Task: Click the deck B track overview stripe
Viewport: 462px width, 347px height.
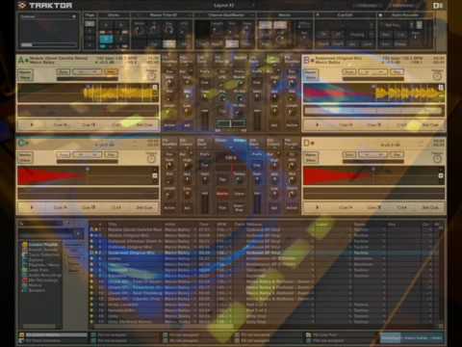Action: coord(373,111)
